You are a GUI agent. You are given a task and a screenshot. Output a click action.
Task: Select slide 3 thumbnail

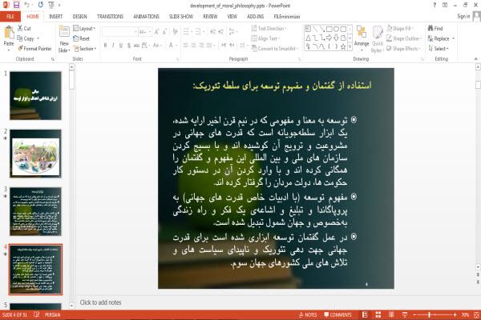[35, 211]
